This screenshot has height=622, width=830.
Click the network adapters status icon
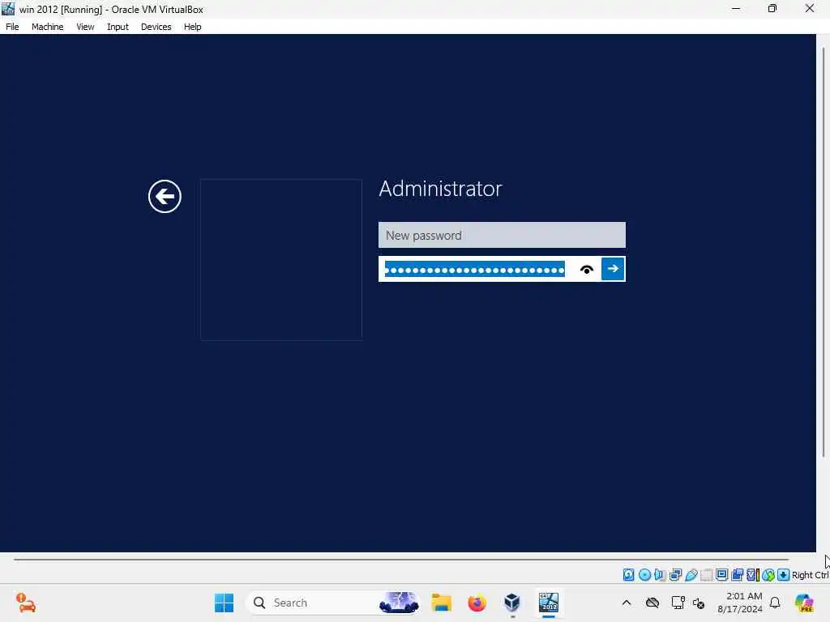675,575
